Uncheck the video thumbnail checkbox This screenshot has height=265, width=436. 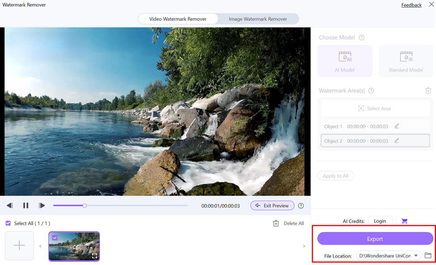tap(55, 237)
